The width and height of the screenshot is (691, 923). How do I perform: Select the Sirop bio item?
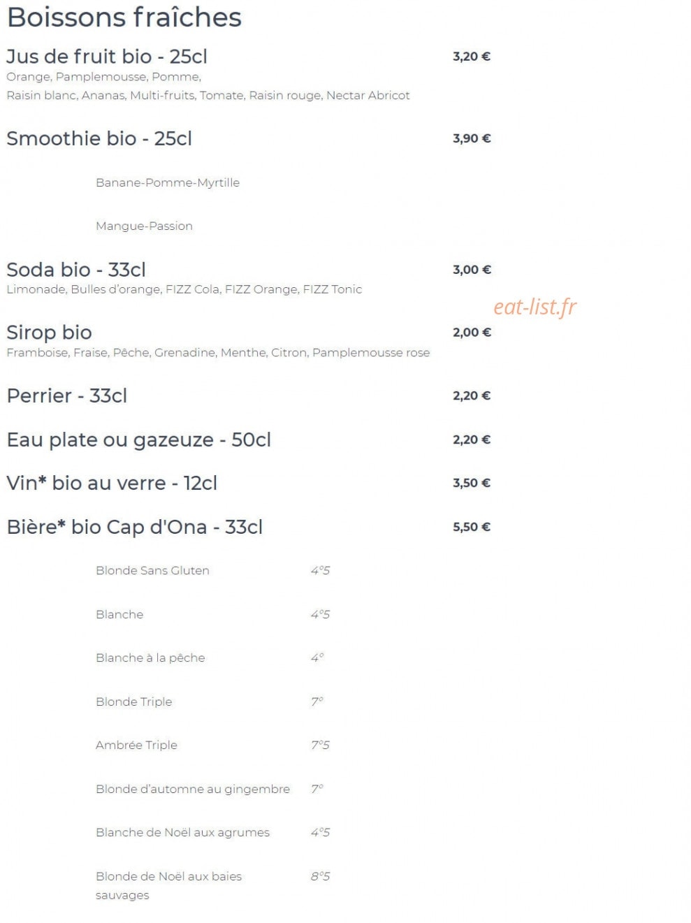click(49, 333)
